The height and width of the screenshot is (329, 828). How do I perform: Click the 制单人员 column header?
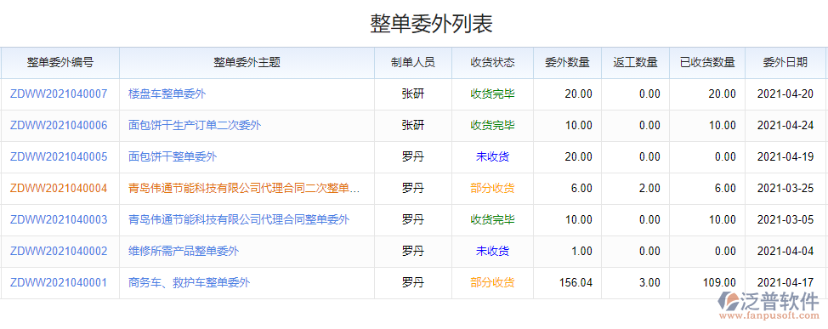(x=413, y=63)
